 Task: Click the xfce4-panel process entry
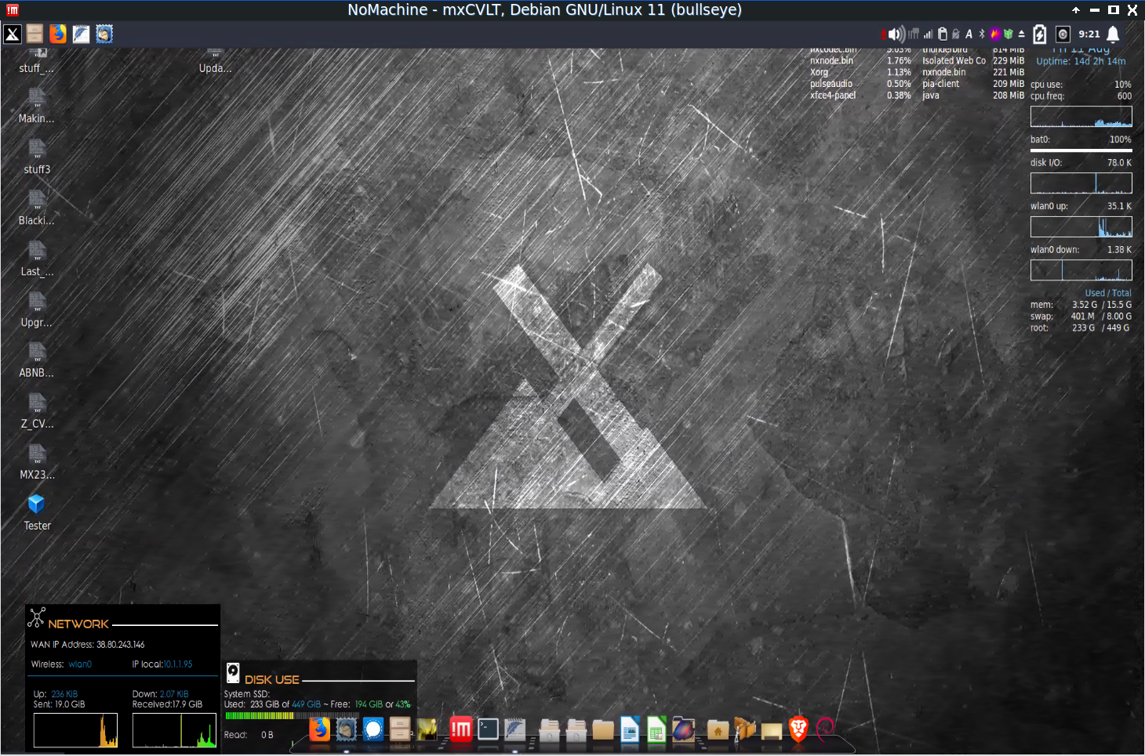(833, 96)
